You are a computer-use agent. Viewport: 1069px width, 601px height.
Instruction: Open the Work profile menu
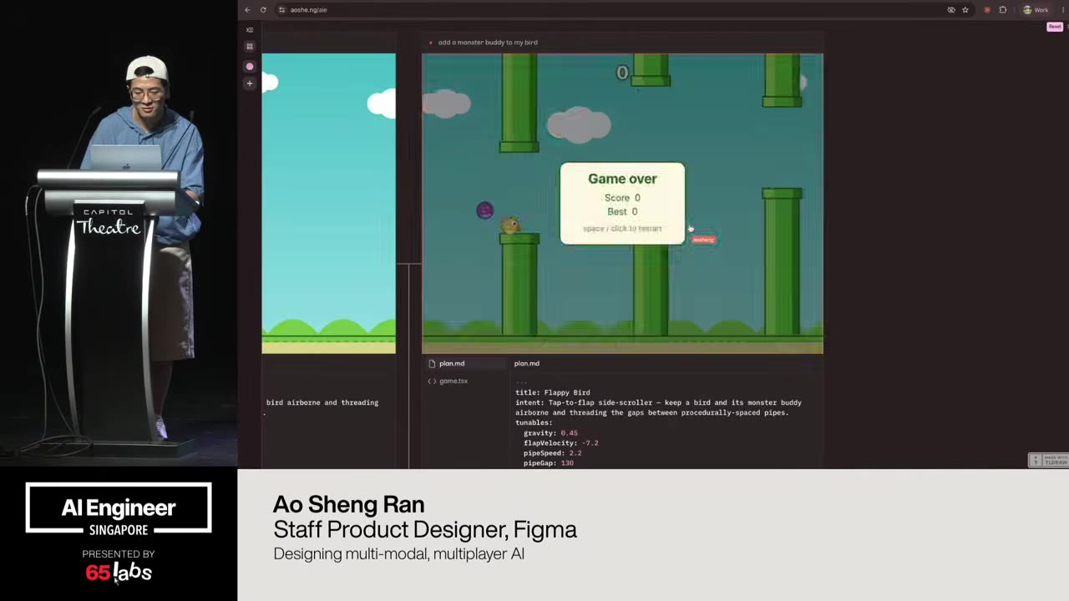click(1036, 10)
